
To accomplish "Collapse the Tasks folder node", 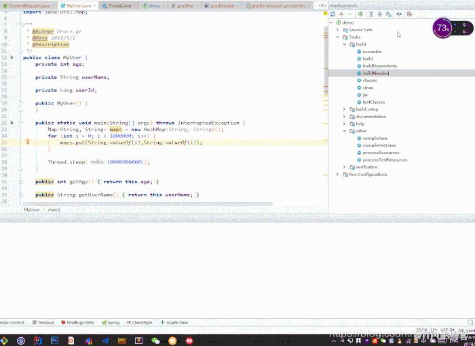I will pos(337,37).
